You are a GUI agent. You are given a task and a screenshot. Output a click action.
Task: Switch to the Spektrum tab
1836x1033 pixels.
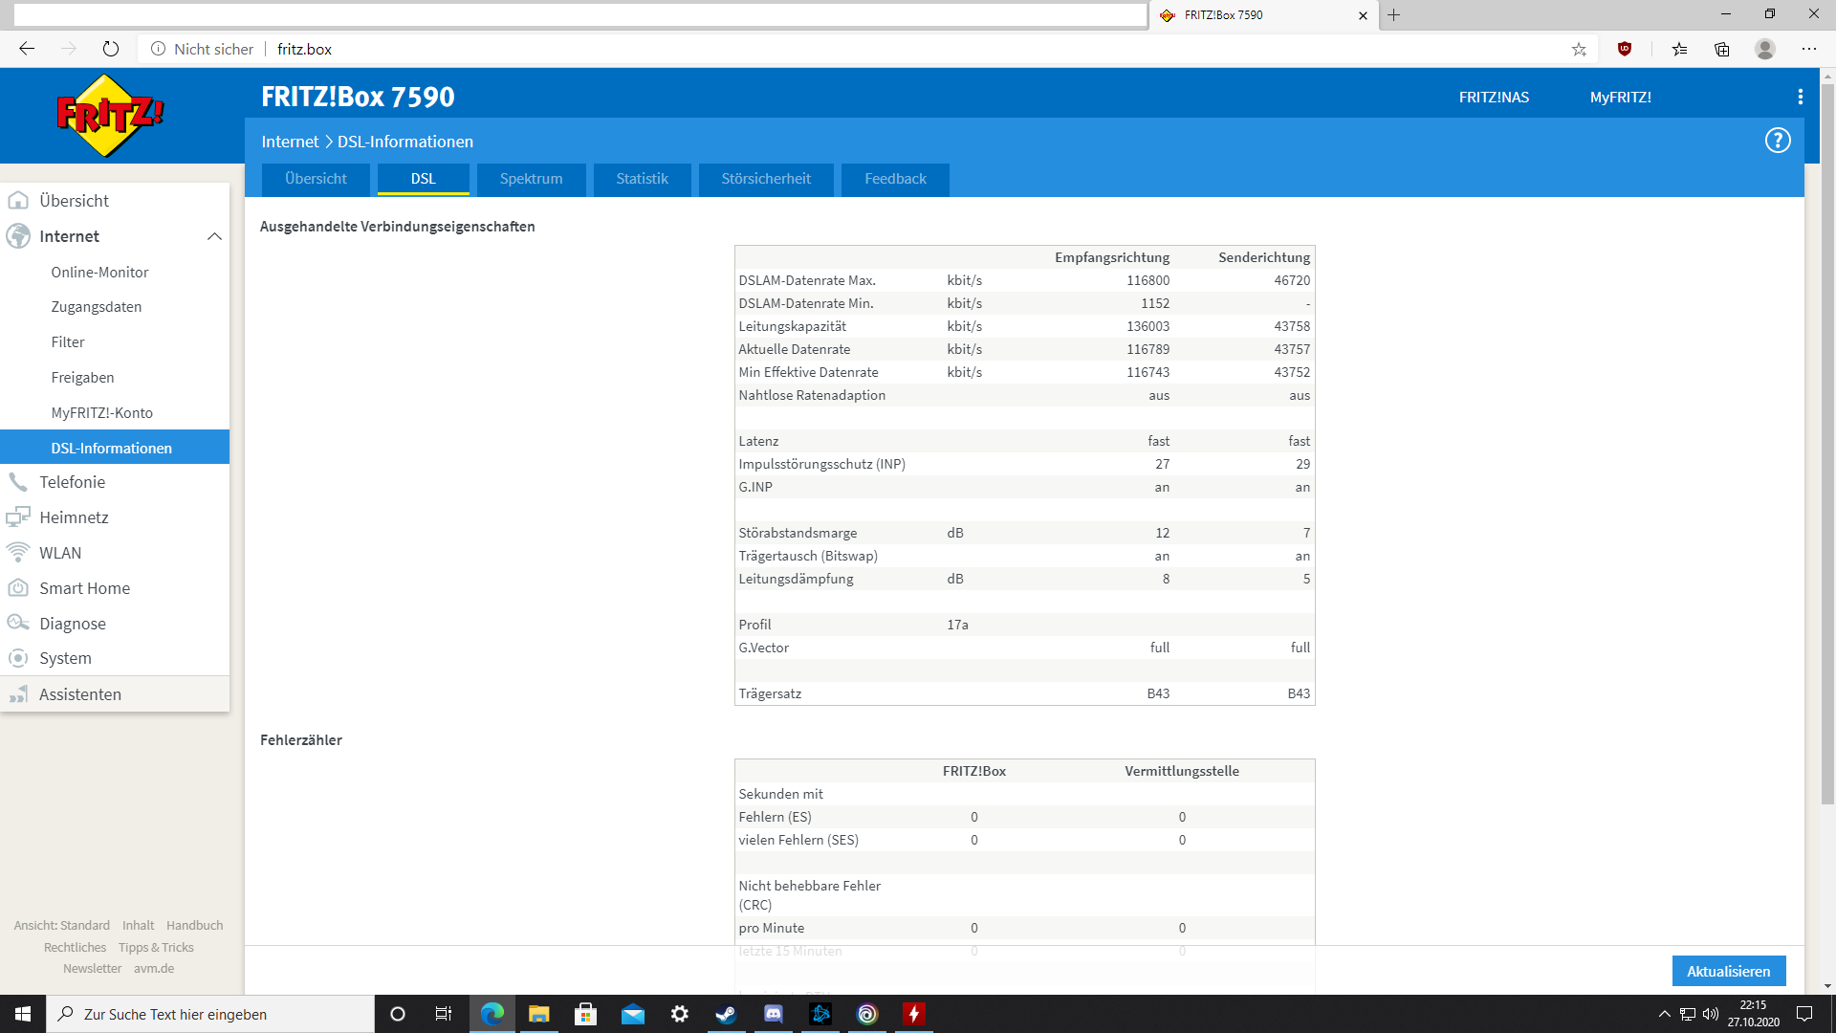click(x=531, y=179)
